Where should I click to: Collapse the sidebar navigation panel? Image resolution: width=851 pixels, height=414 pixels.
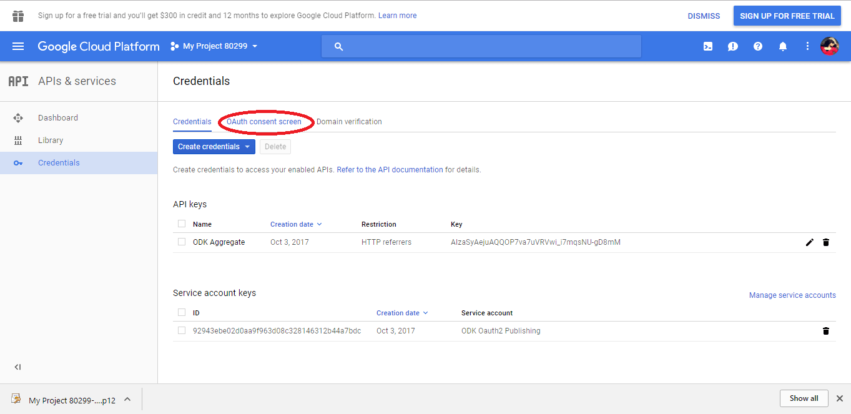(x=18, y=367)
